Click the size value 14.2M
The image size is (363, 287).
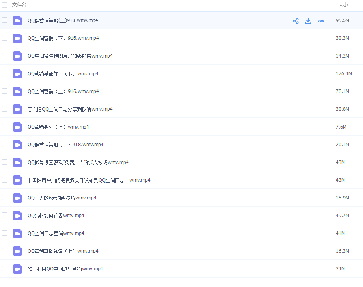(343, 56)
